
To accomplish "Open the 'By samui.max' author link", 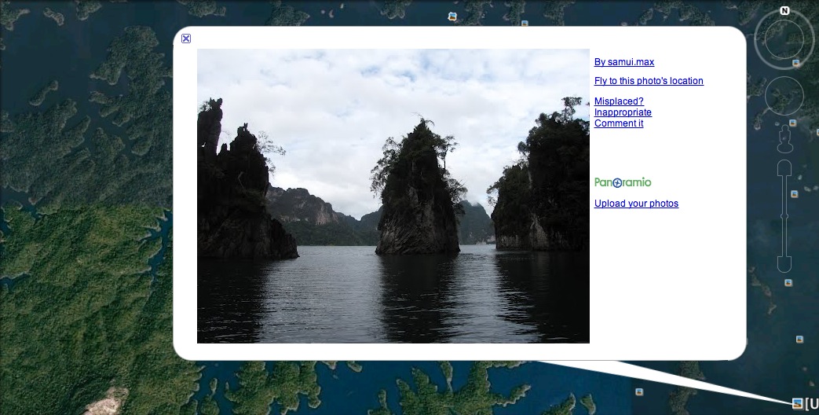I will pos(623,62).
